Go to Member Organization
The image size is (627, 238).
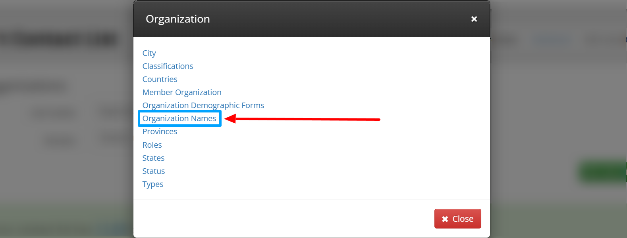(182, 92)
